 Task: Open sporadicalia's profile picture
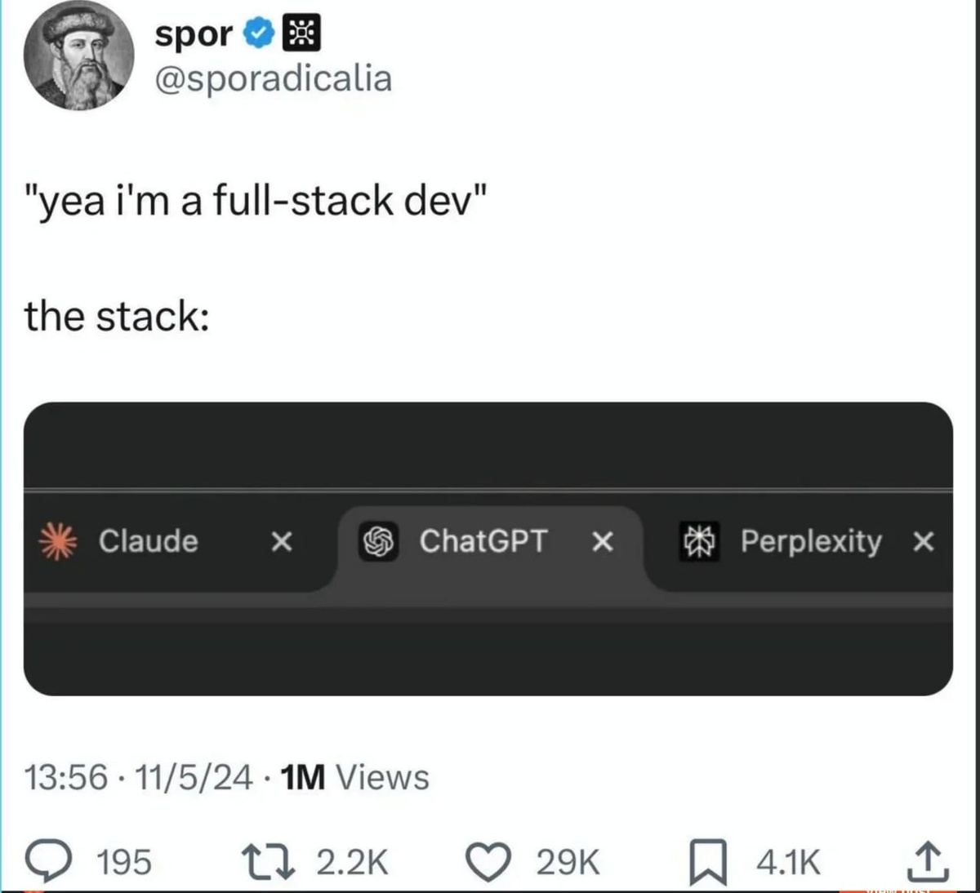coord(79,56)
